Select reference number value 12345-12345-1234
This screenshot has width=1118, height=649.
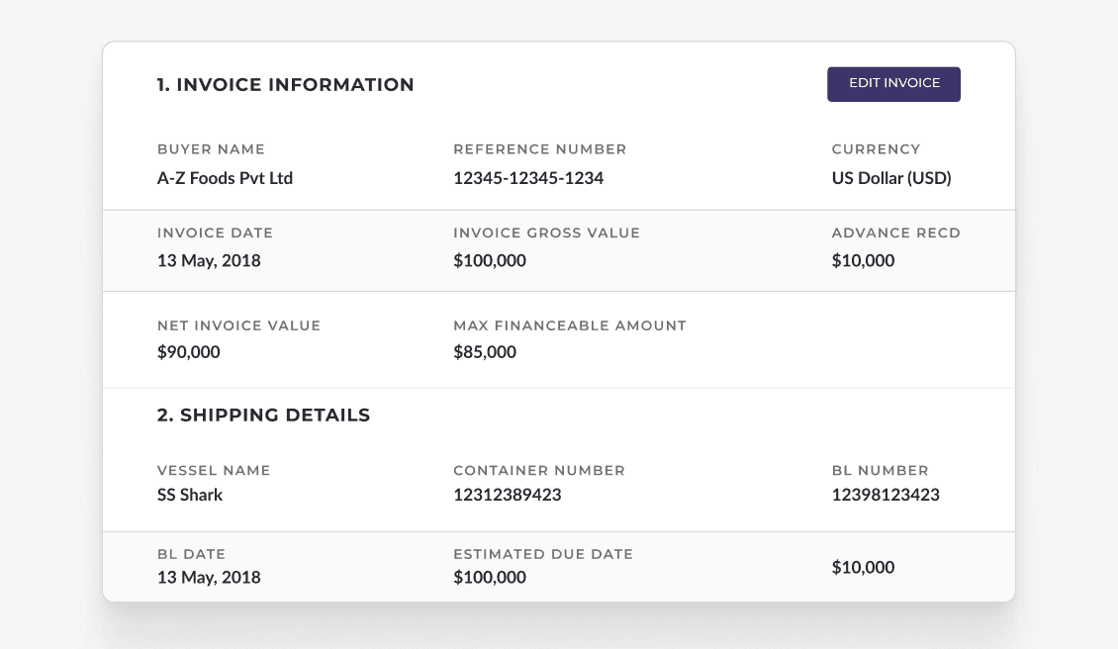528,178
